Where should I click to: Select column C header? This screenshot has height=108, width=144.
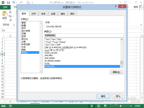click(x=10, y=36)
